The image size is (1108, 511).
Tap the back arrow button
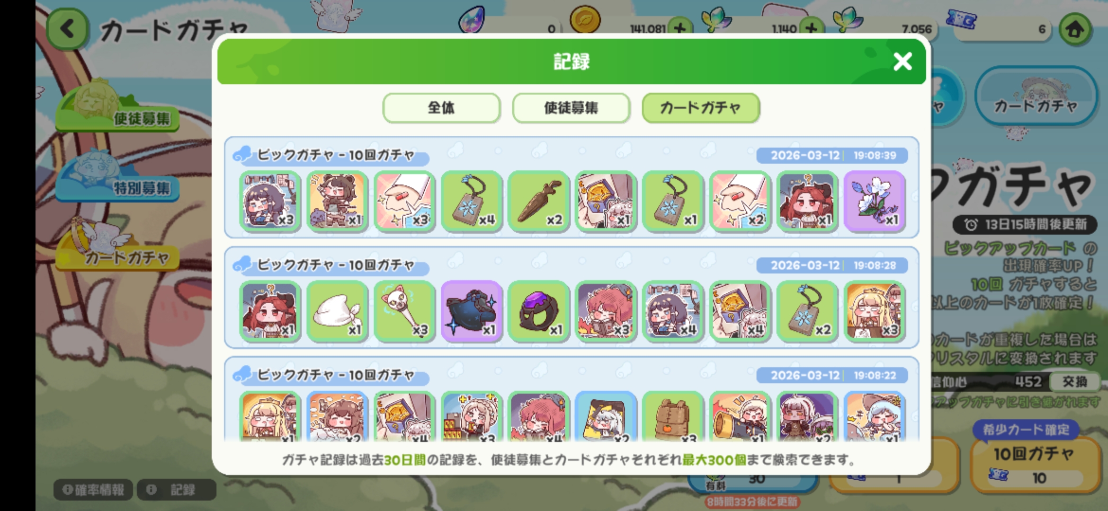pos(67,29)
